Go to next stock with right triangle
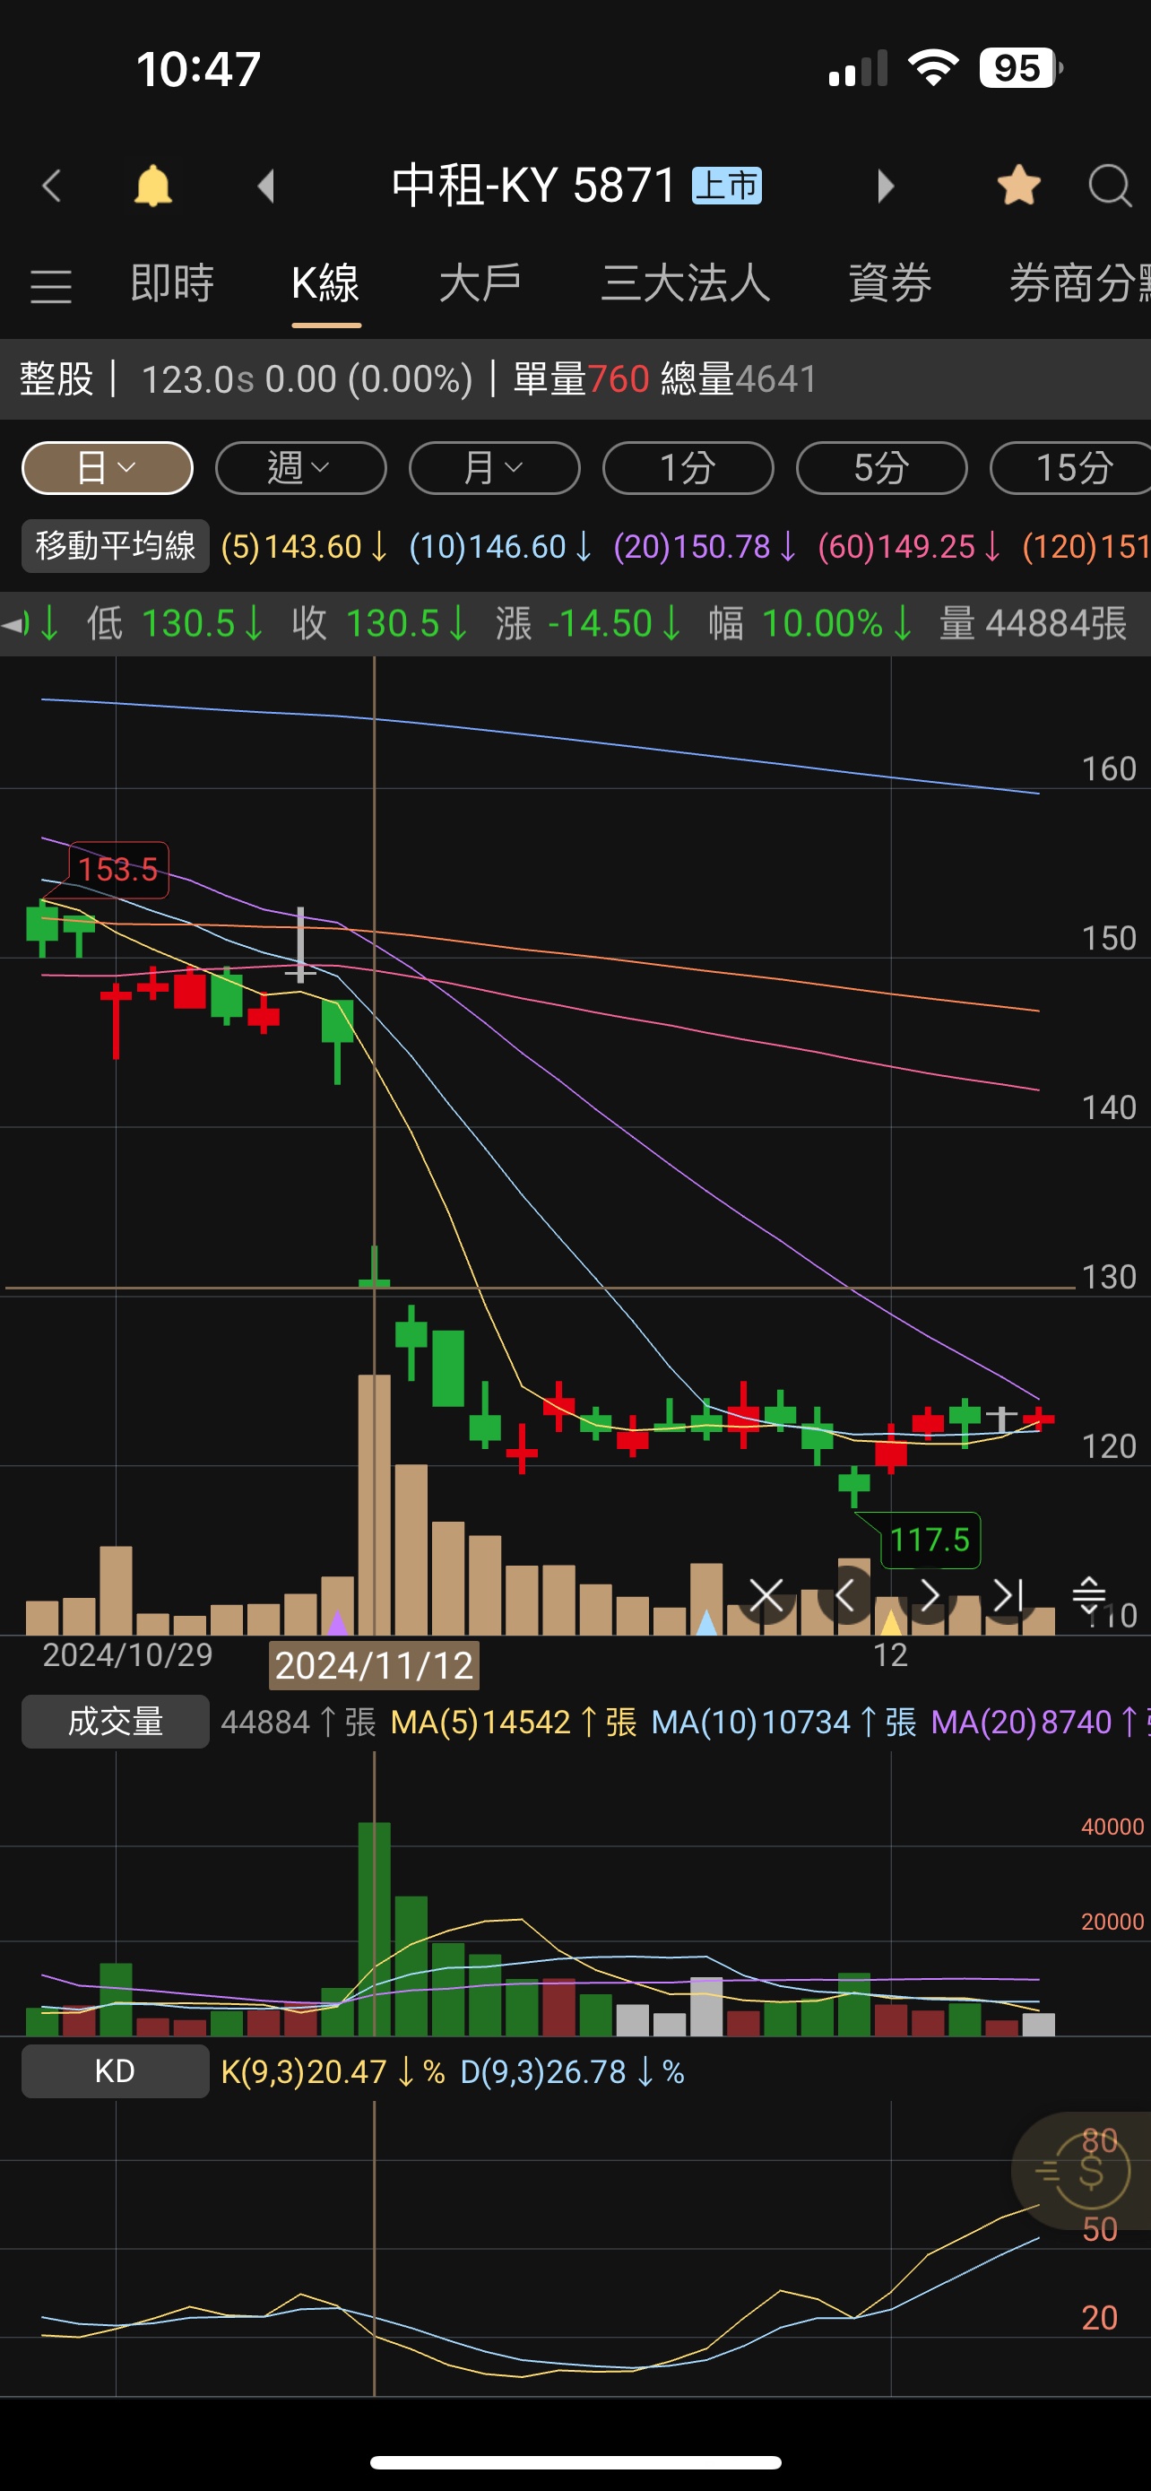Viewport: 1151px width, 2491px height. (x=886, y=186)
